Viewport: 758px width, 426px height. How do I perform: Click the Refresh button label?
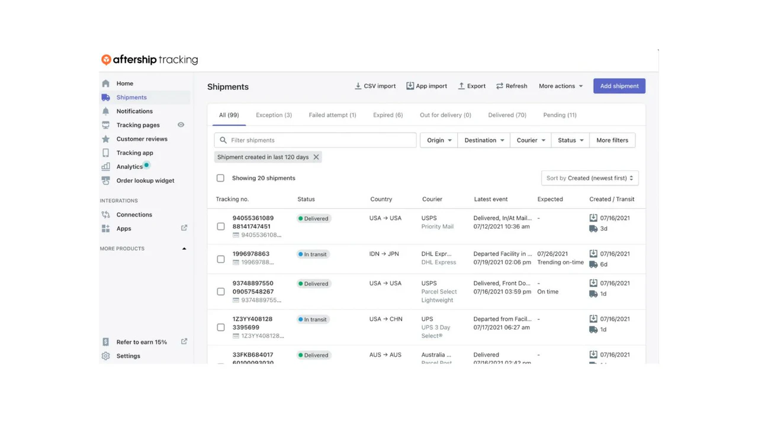[x=516, y=86]
